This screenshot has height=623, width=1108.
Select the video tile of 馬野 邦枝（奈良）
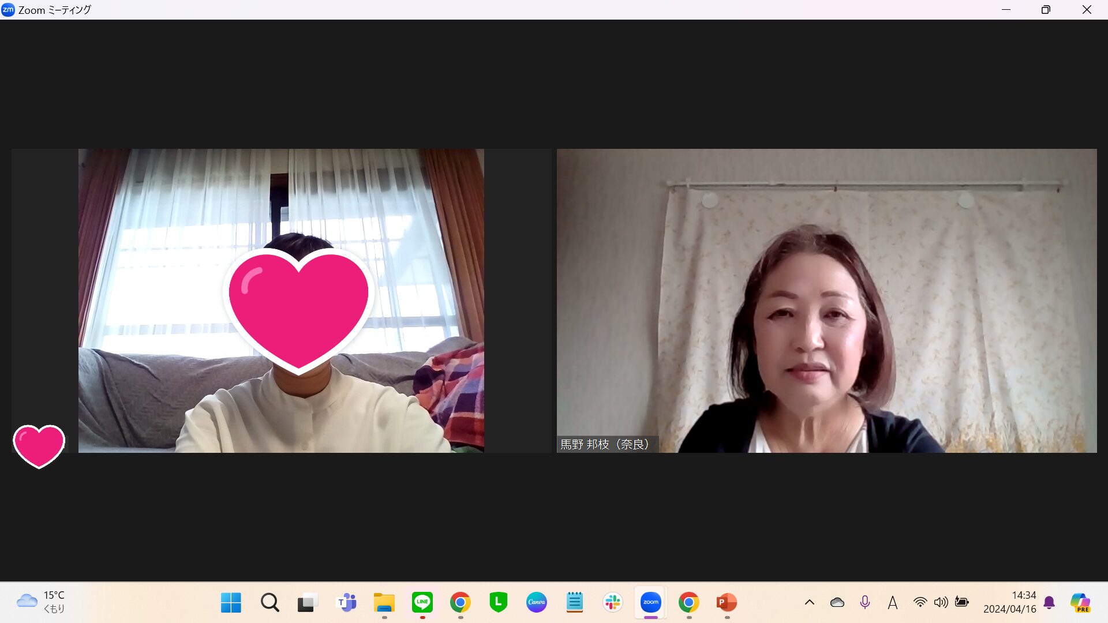point(826,301)
